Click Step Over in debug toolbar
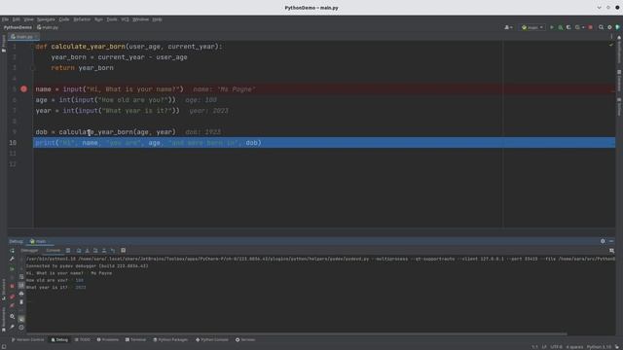The width and height of the screenshot is (623, 350). [79, 251]
